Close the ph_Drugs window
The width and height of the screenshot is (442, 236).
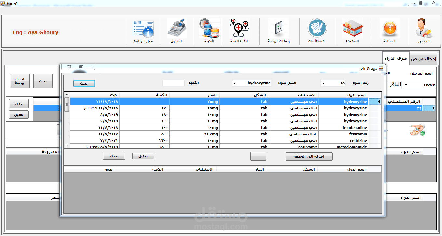(x=69, y=67)
